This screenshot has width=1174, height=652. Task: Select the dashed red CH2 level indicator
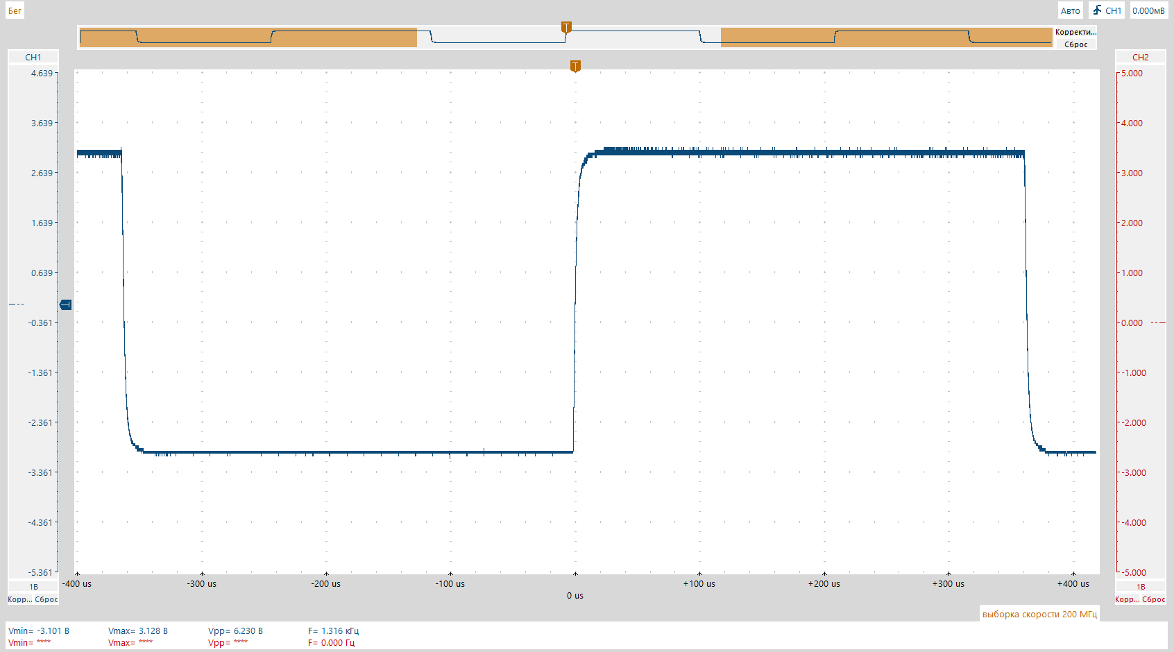pos(1158,322)
